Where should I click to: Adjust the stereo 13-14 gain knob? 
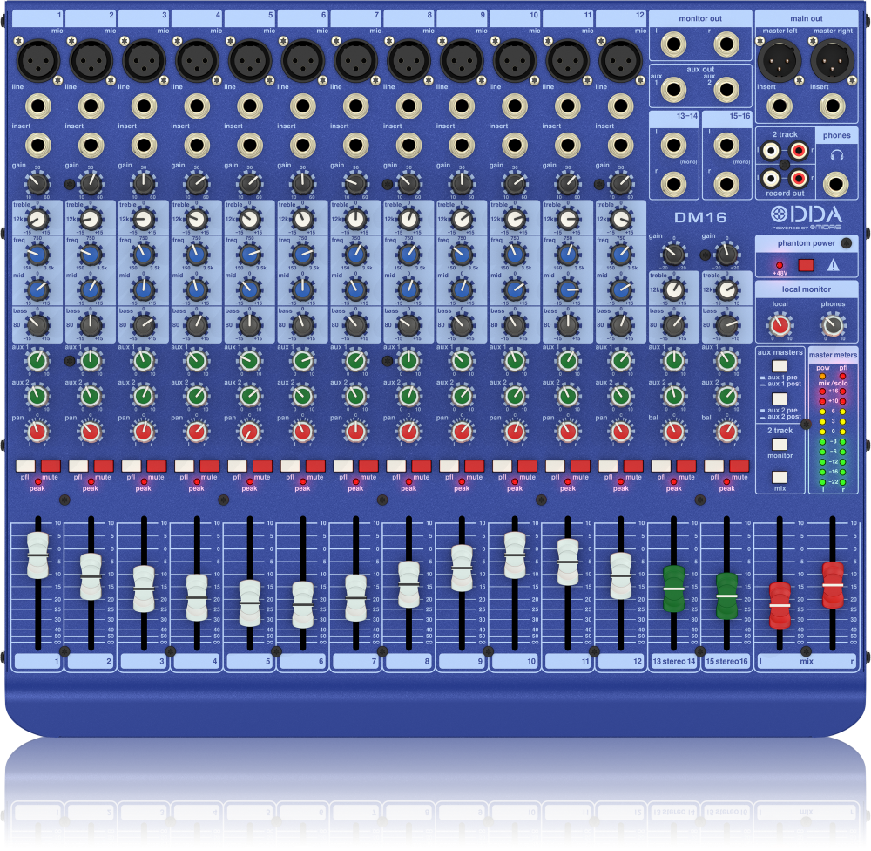(673, 255)
